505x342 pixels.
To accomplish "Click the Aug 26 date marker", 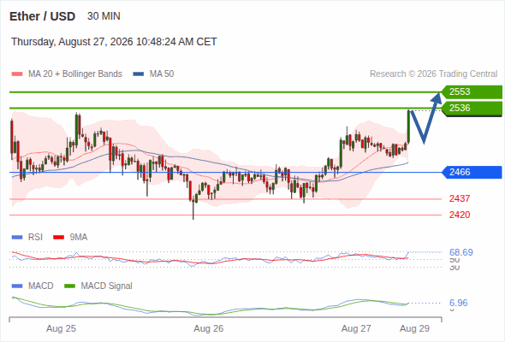I will pyautogui.click(x=208, y=328).
